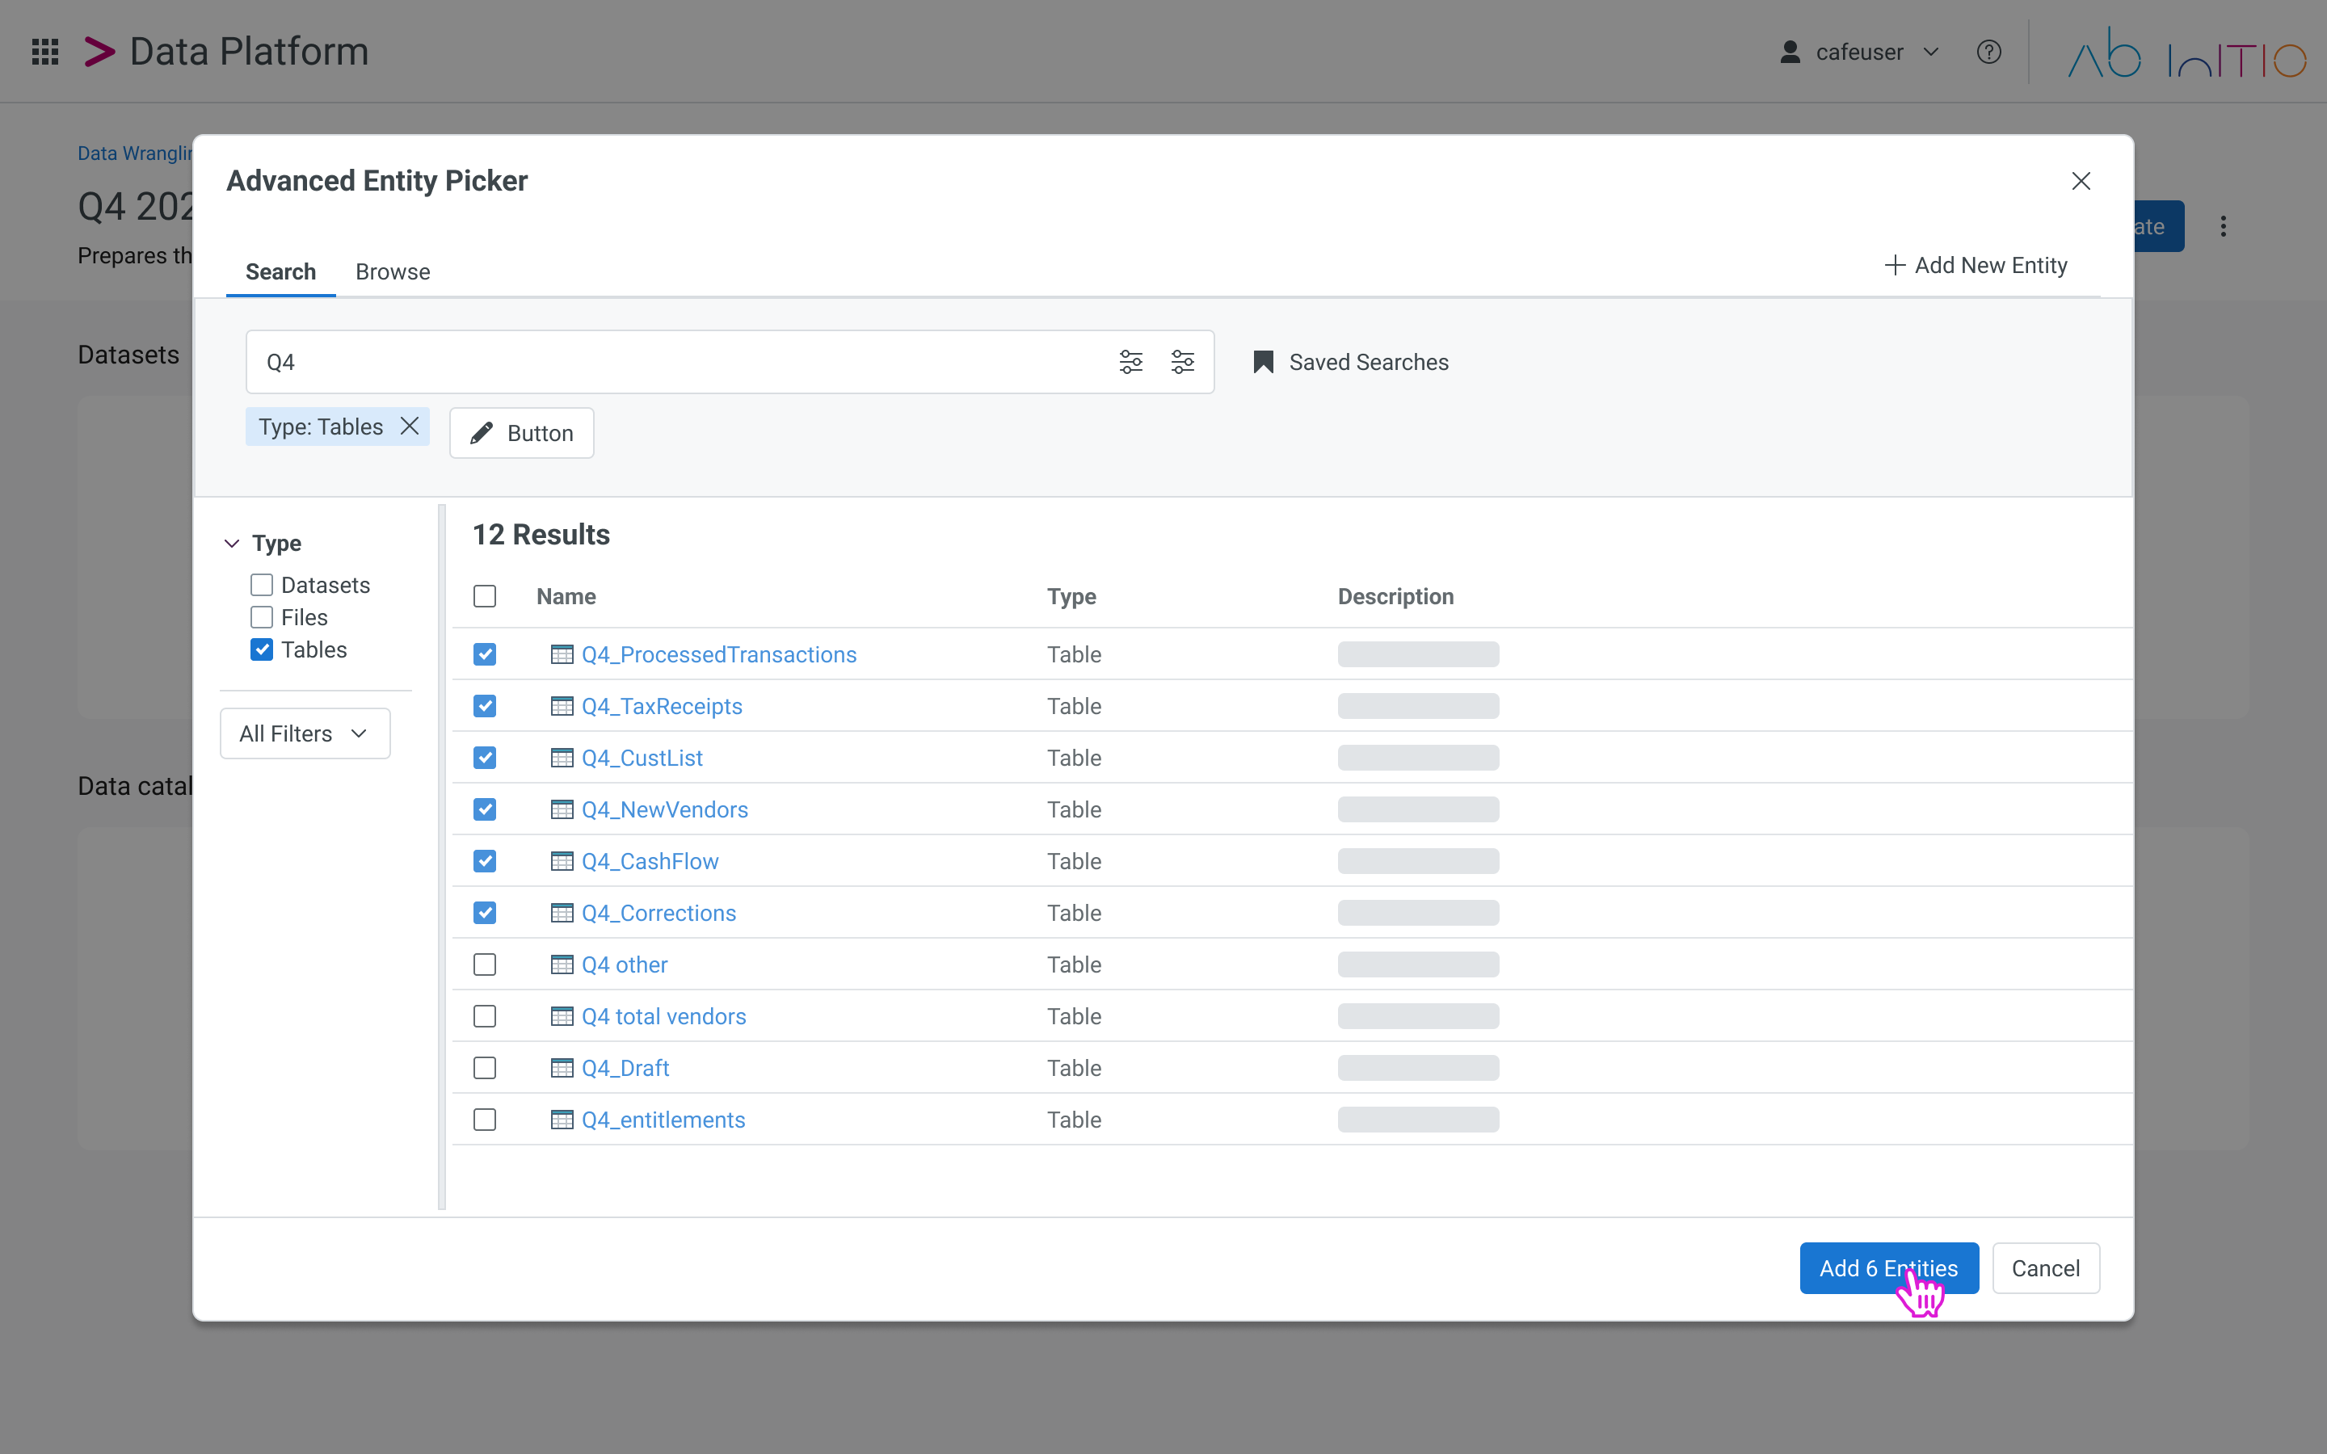Click Add 6 Entities button
Screen dimensions: 2327x1454
[1888, 1268]
